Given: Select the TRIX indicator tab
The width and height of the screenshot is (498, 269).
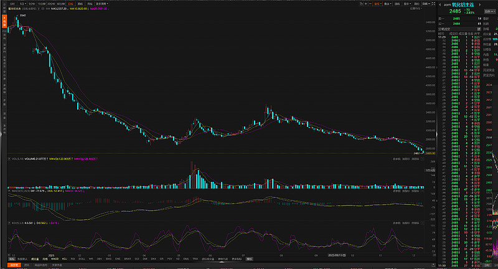Looking at the screenshot, I should [x=195, y=259].
